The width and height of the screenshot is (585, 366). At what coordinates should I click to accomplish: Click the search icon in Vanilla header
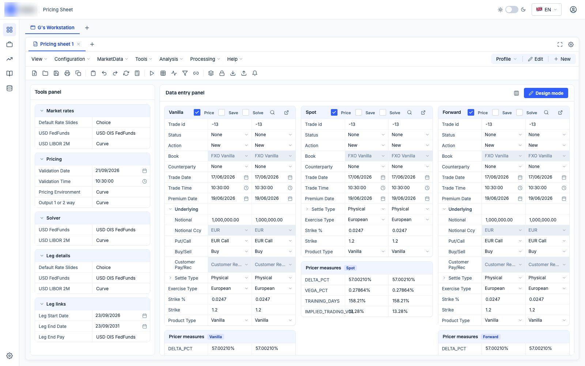click(272, 113)
